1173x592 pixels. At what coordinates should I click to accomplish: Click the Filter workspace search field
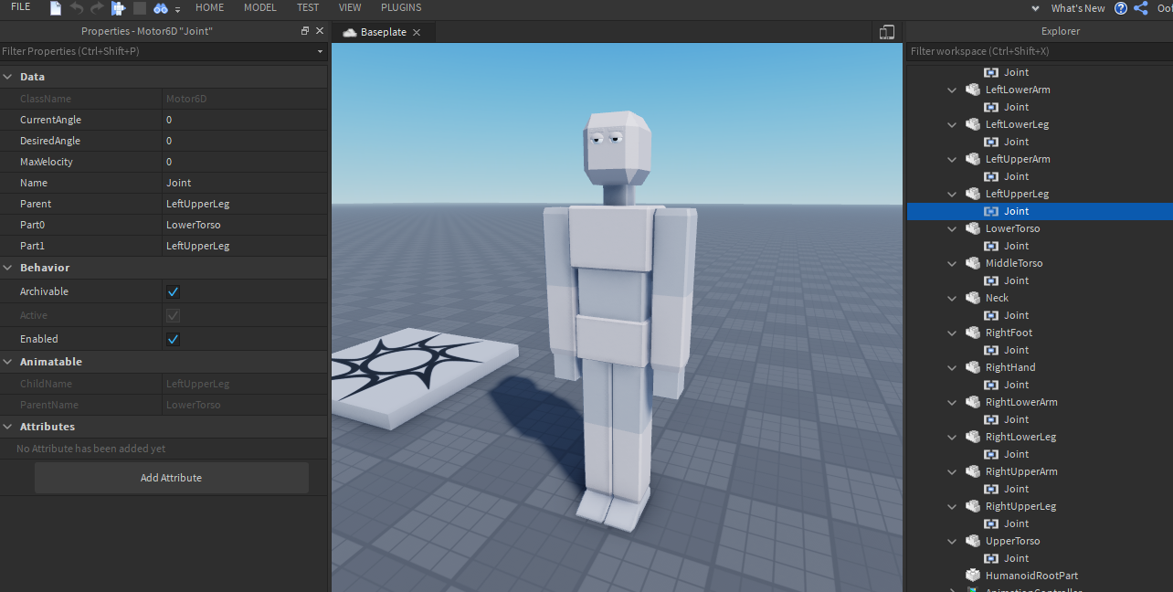click(1005, 51)
